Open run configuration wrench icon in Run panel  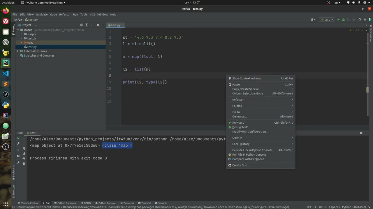[18, 144]
